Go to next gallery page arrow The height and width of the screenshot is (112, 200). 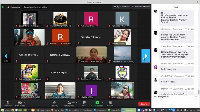[x=146, y=56]
